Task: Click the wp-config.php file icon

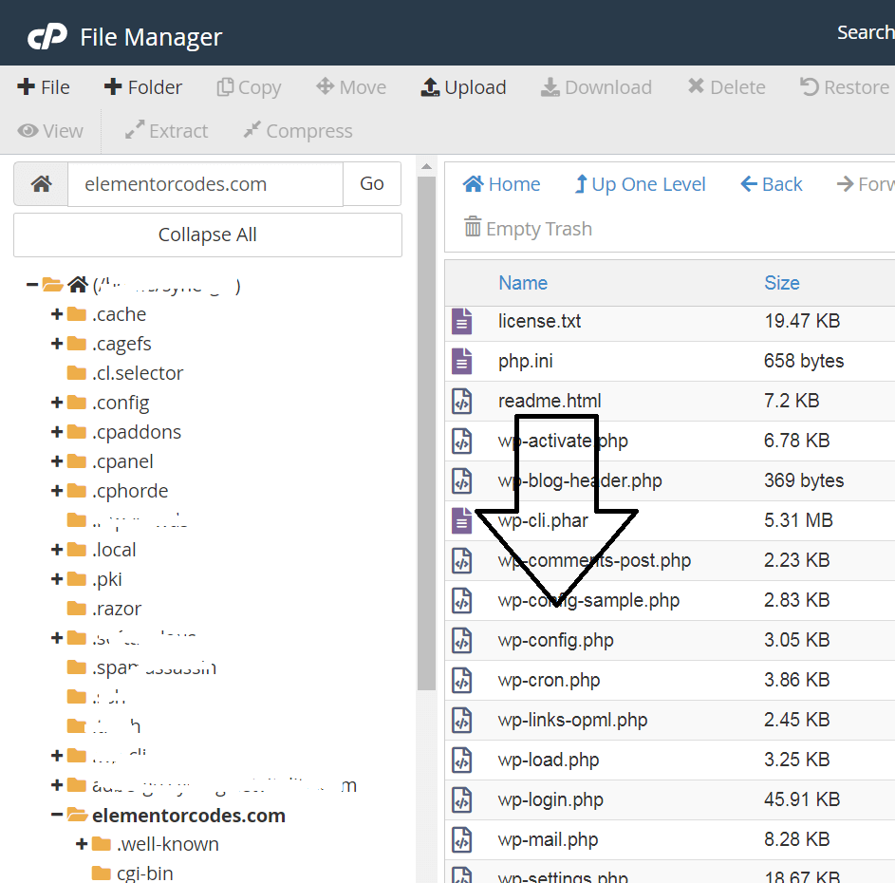Action: 462,640
